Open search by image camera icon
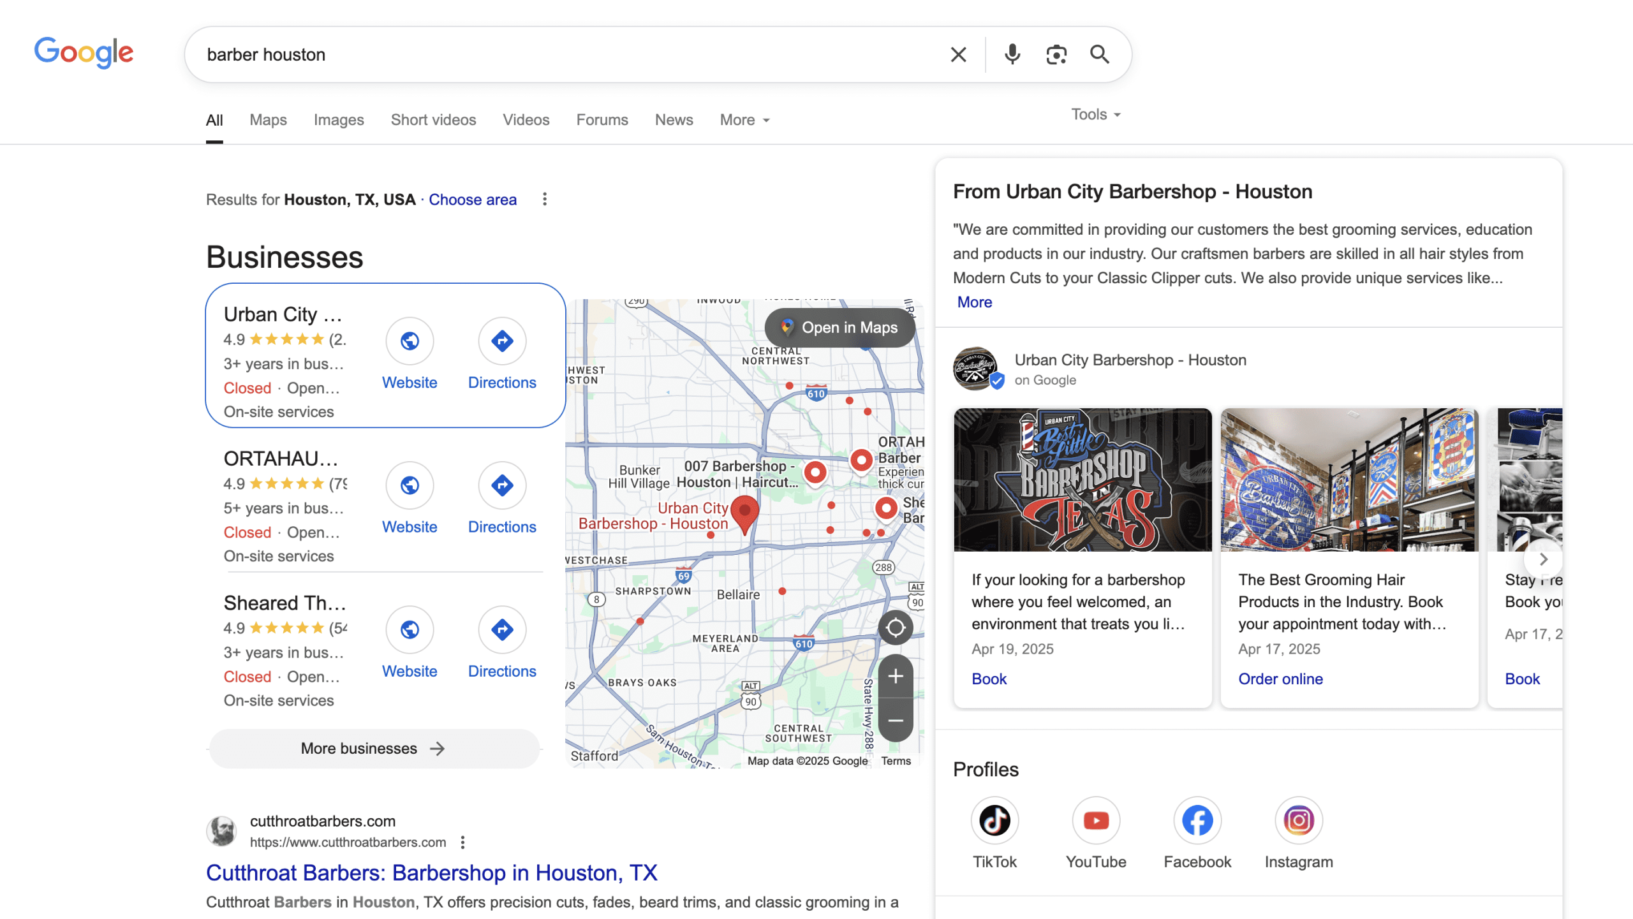The height and width of the screenshot is (919, 1633). point(1056,55)
